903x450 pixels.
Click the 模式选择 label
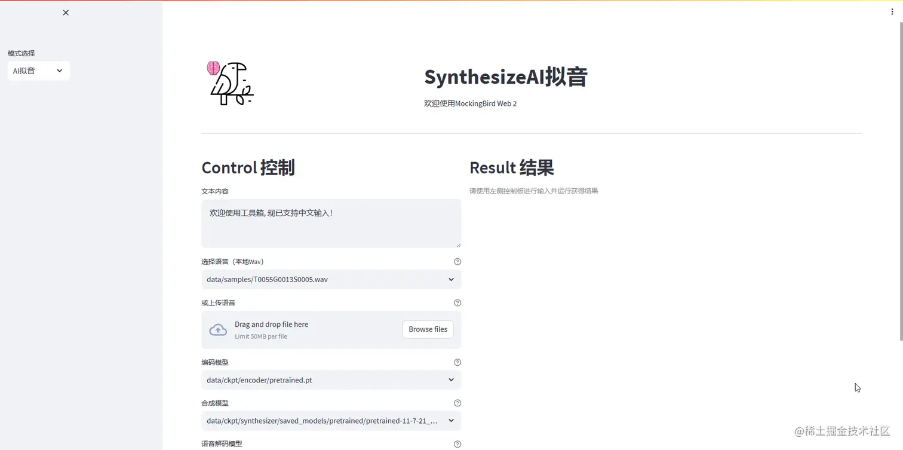[x=21, y=53]
